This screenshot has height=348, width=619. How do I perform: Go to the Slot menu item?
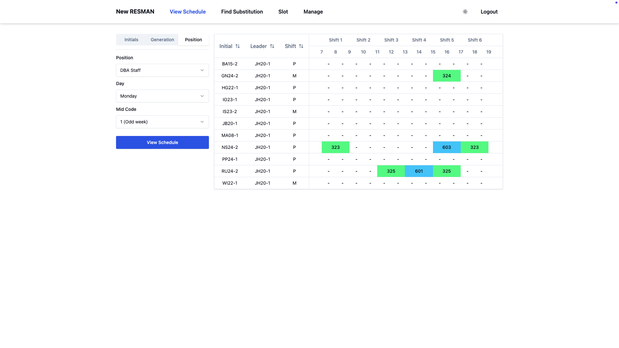pyautogui.click(x=283, y=12)
